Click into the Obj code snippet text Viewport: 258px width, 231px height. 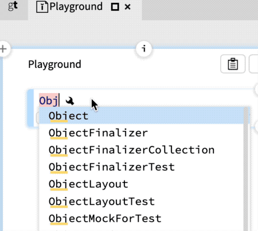(x=49, y=101)
